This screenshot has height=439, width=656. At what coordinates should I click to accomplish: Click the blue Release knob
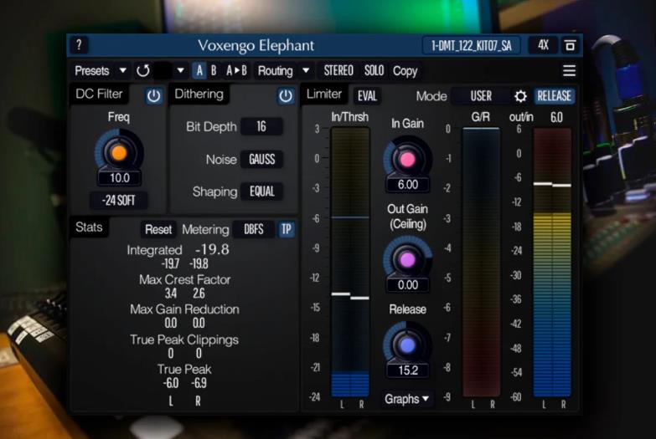click(x=407, y=345)
